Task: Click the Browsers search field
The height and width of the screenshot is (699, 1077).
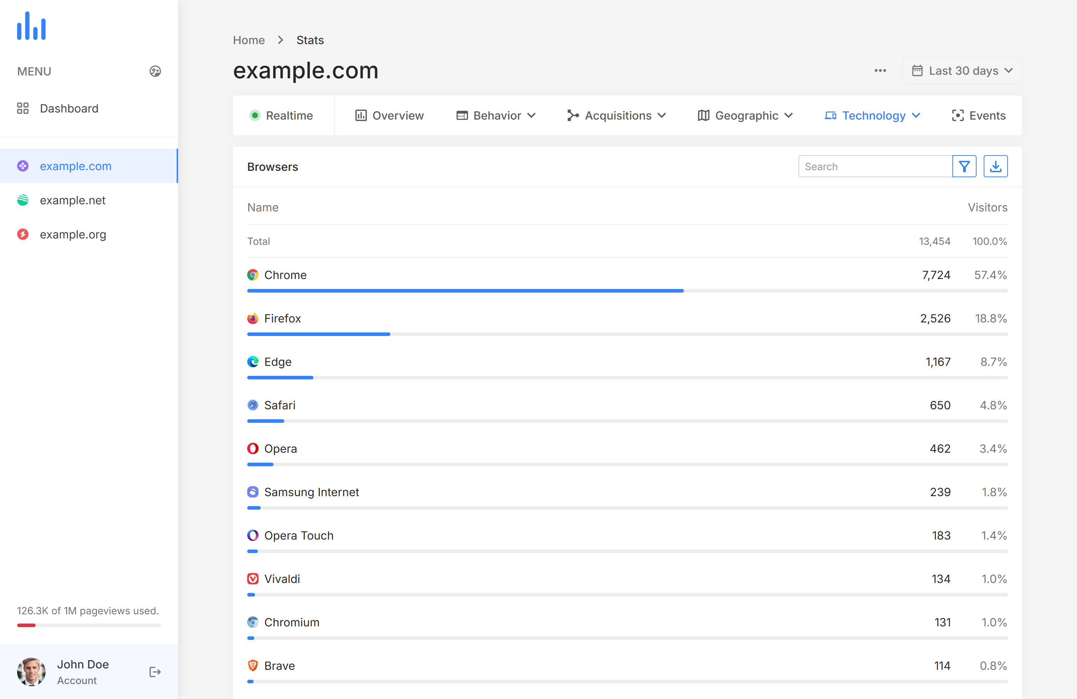Action: (x=875, y=166)
